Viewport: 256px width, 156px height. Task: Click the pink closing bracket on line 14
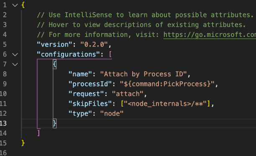38,133
